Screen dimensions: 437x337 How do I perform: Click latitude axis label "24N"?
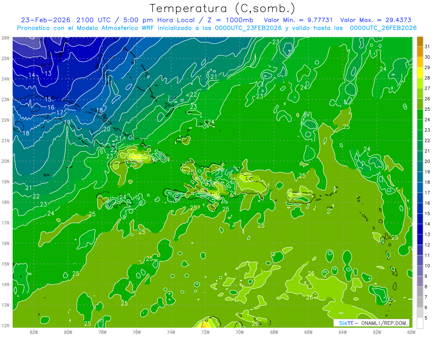(5, 79)
